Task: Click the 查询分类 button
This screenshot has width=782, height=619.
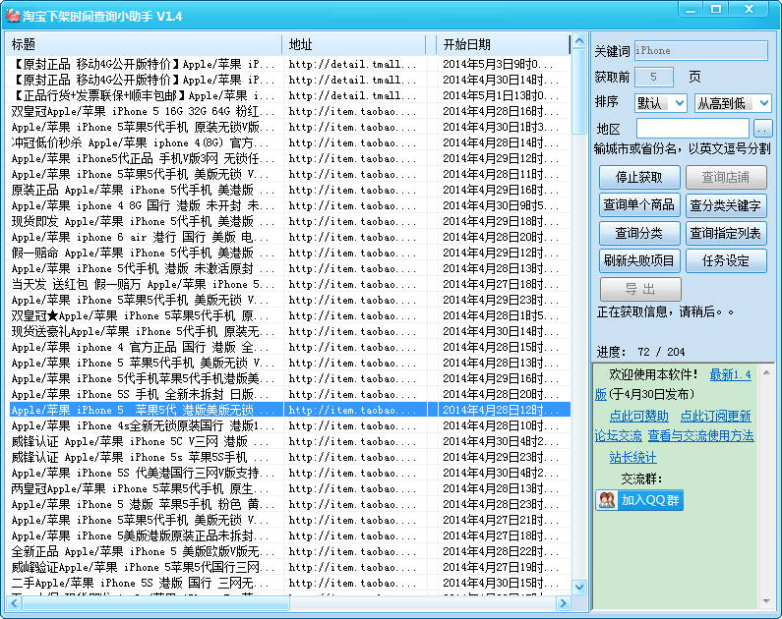Action: [638, 233]
